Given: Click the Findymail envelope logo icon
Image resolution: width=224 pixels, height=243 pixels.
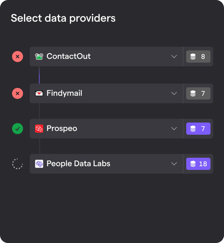Looking at the screenshot, I should point(39,93).
